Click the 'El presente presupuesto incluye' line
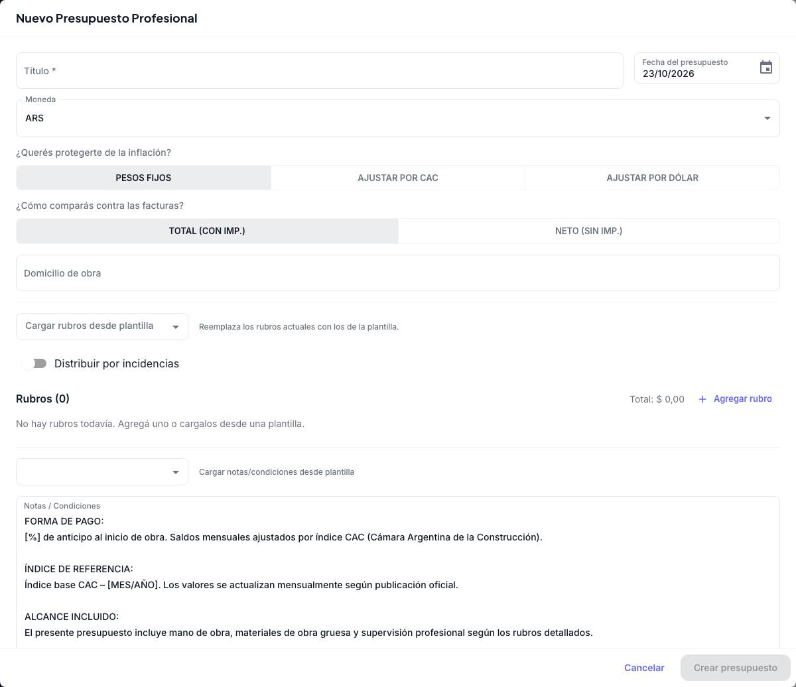 (x=308, y=633)
